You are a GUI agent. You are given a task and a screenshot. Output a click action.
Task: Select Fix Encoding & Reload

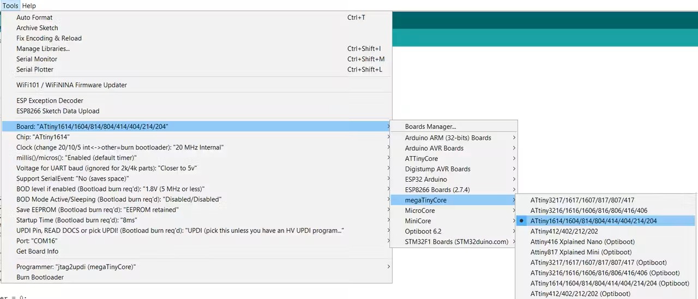[196, 38]
